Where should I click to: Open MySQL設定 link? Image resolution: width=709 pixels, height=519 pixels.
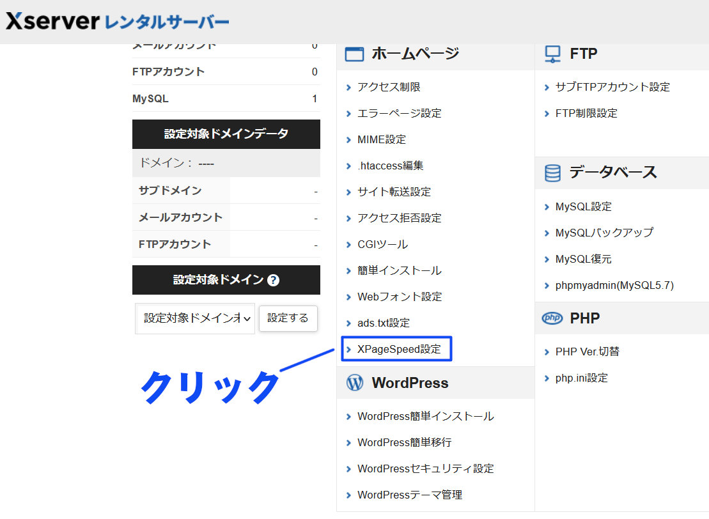(x=583, y=206)
